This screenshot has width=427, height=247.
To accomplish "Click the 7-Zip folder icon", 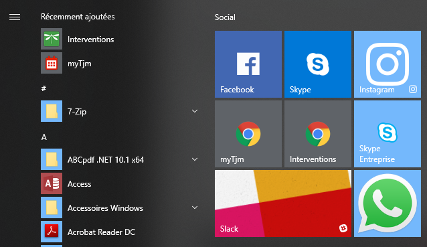I will coord(52,111).
